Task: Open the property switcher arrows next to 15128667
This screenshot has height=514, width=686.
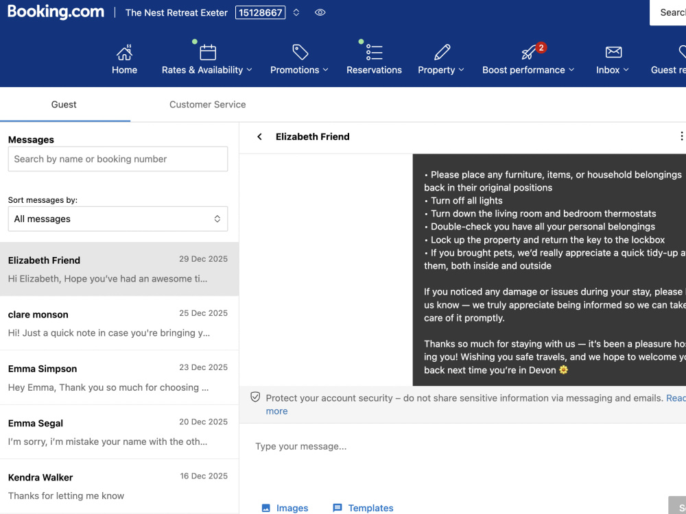Action: tap(296, 12)
